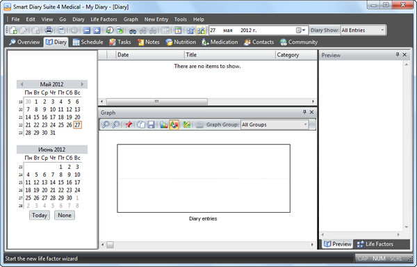The height and width of the screenshot is (267, 417).
Task: Open the Edit menu
Action: 31,19
